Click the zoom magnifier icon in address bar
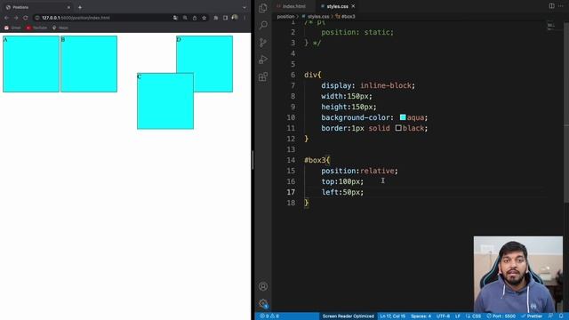Screen dimensions: 569x320 tap(185, 18)
